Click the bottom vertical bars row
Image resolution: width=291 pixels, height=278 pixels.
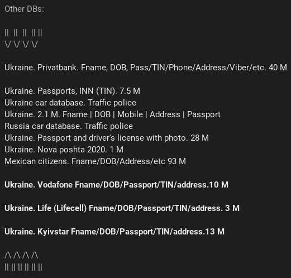point(23,267)
